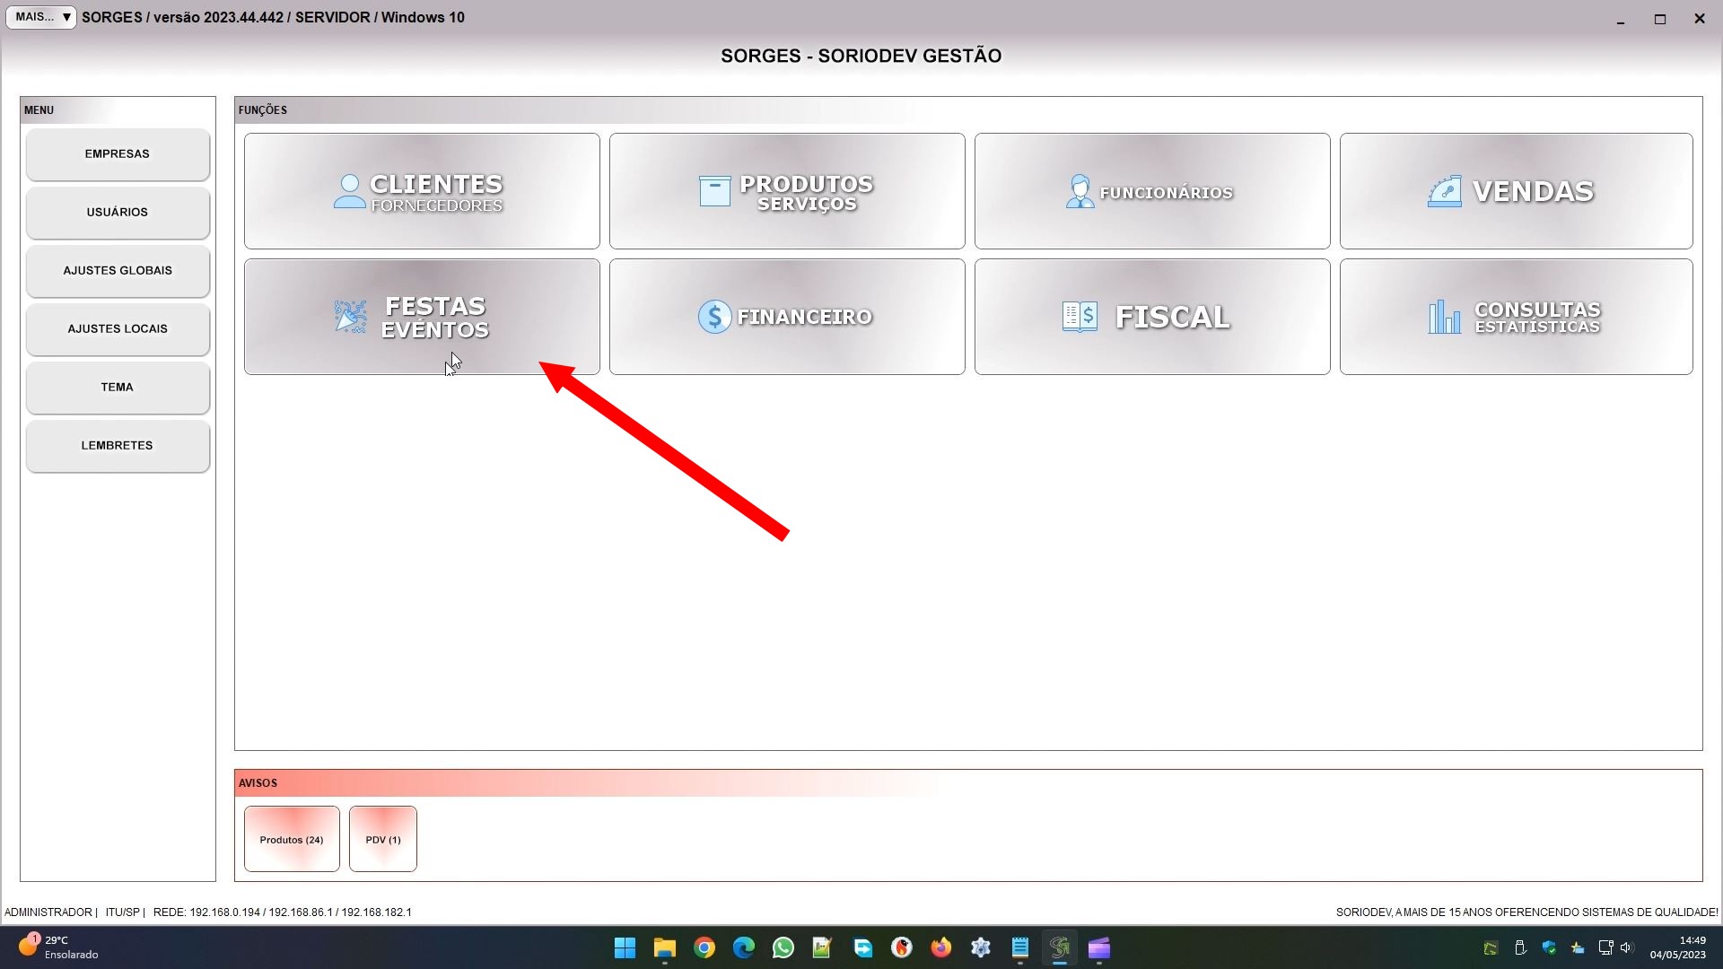Click the USB safely-remove tray icon

(1520, 947)
